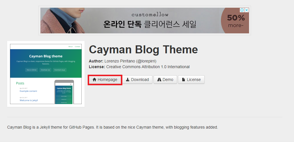Click the Cayman Blog theme preview thumbnail
294x142 pixels.
(46, 74)
